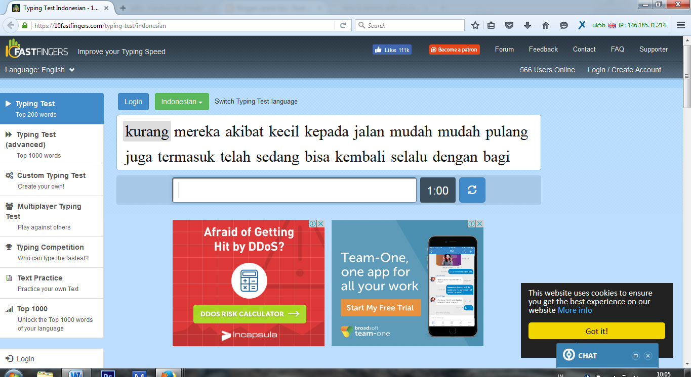Open the Indonesian language selector

(182, 101)
